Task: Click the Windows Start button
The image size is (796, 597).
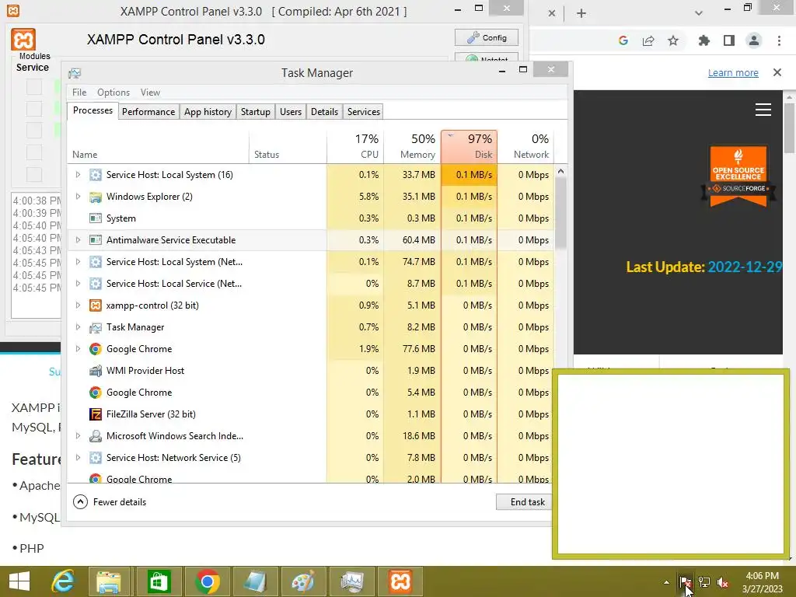Action: click(x=19, y=581)
